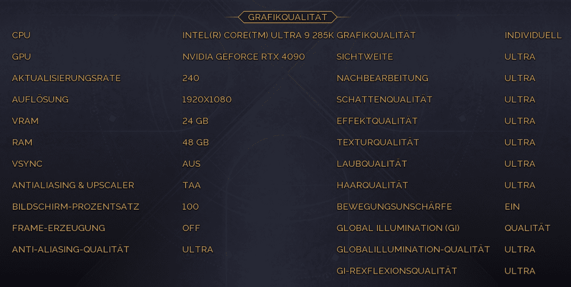The height and width of the screenshot is (287, 571).
Task: Change the Sichtweite Ultra setting
Action: [520, 57]
